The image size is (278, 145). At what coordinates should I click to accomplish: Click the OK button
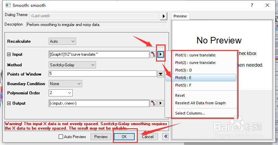pos(124,136)
